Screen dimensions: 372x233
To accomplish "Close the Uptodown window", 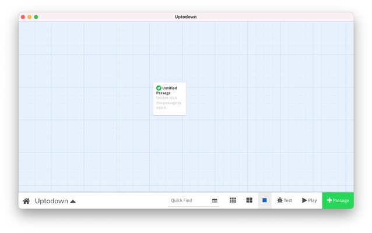I will (23, 17).
